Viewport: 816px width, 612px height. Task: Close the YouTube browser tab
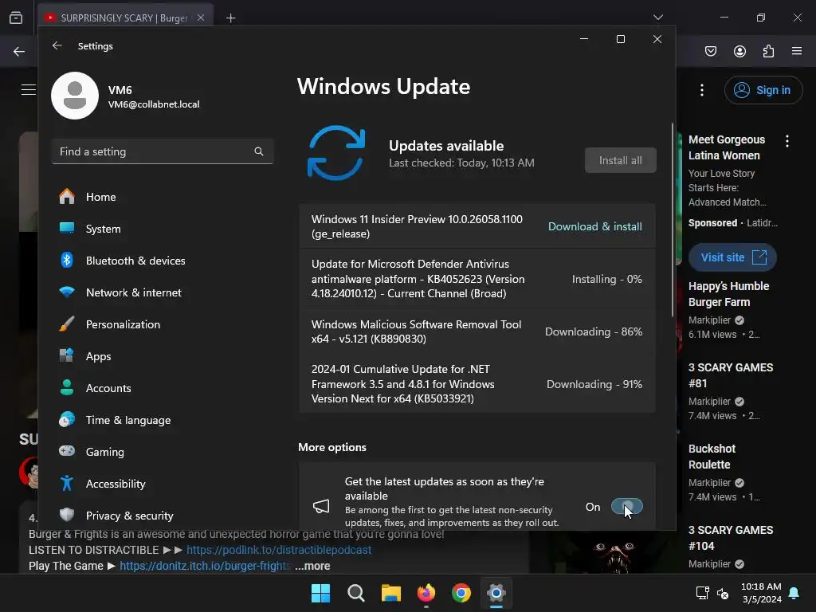pyautogui.click(x=201, y=18)
